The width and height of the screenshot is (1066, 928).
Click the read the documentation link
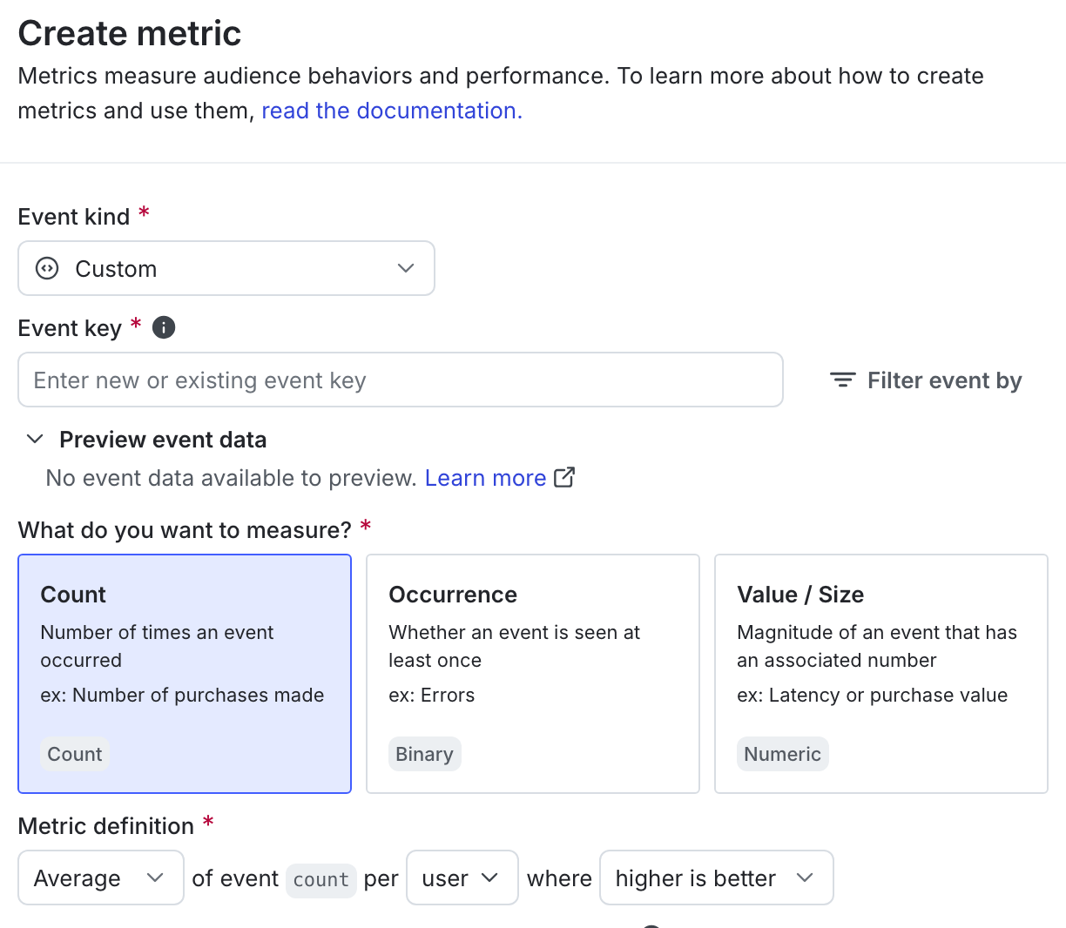tap(390, 111)
